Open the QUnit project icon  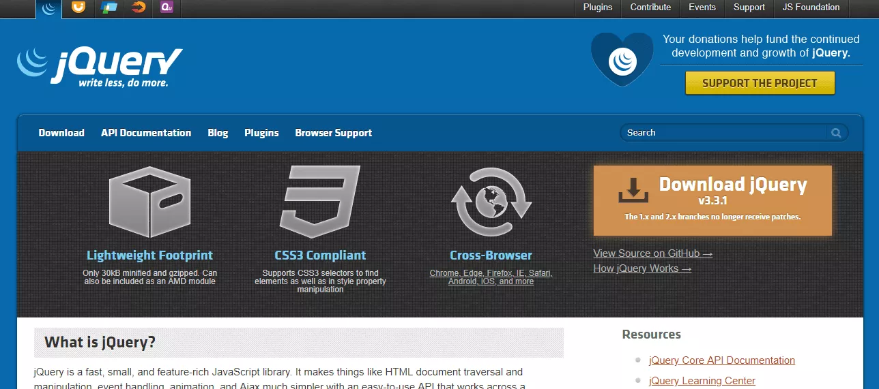click(167, 7)
